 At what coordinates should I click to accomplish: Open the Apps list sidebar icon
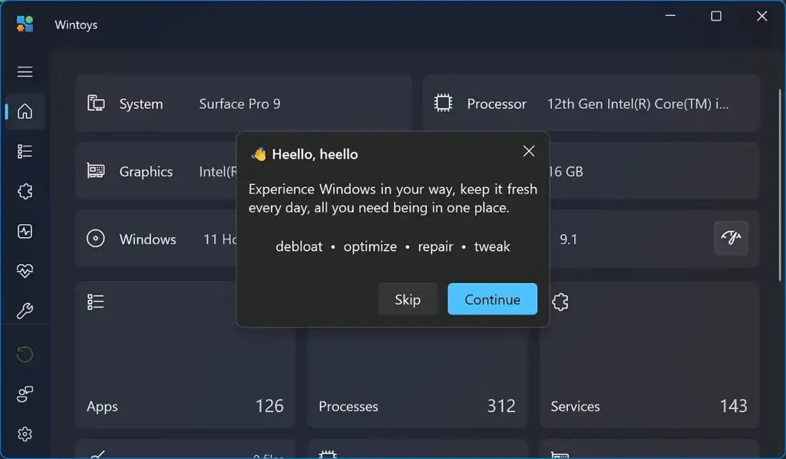(x=25, y=151)
